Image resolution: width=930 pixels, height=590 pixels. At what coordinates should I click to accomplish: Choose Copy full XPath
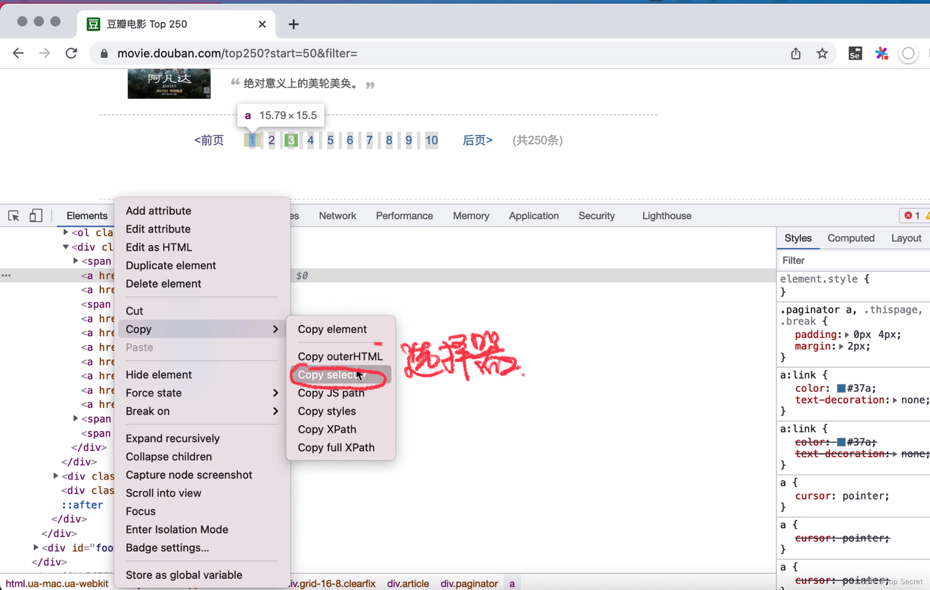click(336, 447)
